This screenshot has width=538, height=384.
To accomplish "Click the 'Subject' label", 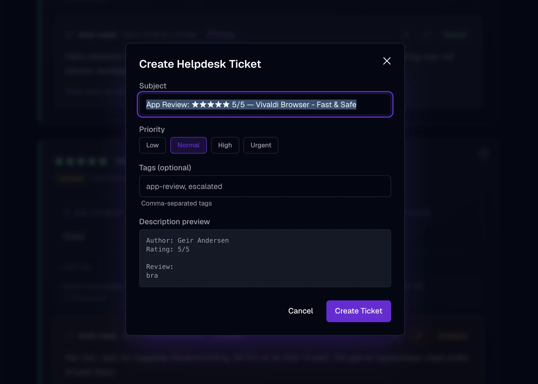I will pyautogui.click(x=153, y=86).
